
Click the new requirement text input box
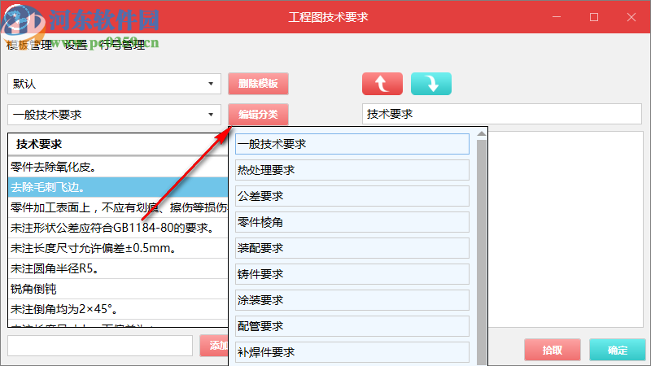coord(100,346)
